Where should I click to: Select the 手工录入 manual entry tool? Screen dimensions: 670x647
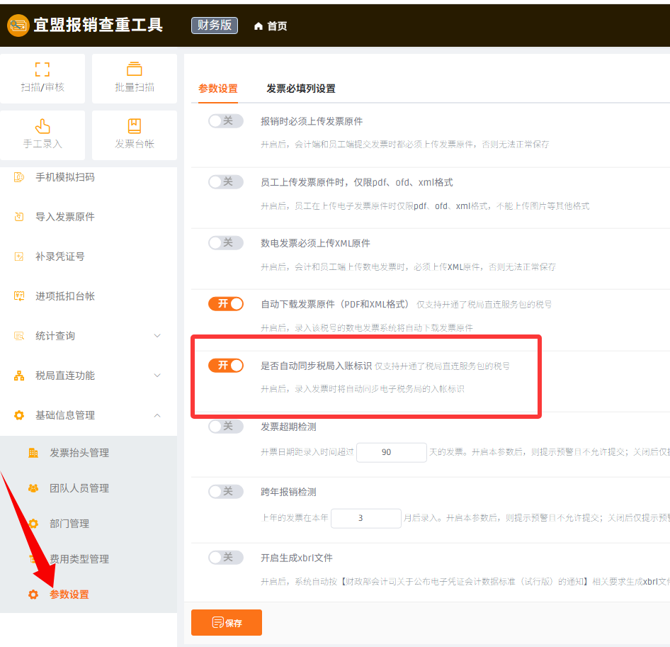[45, 135]
